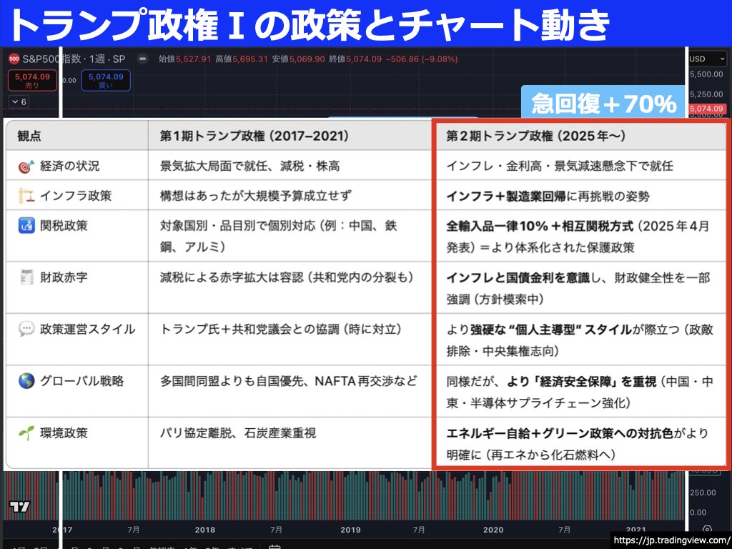Click the −506.86 (−9.08%) change value
732x549 pixels.
[422, 59]
